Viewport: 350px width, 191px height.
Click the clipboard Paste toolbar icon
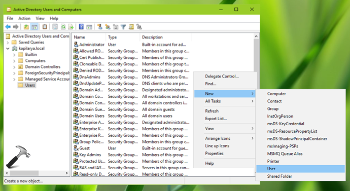coord(45,27)
